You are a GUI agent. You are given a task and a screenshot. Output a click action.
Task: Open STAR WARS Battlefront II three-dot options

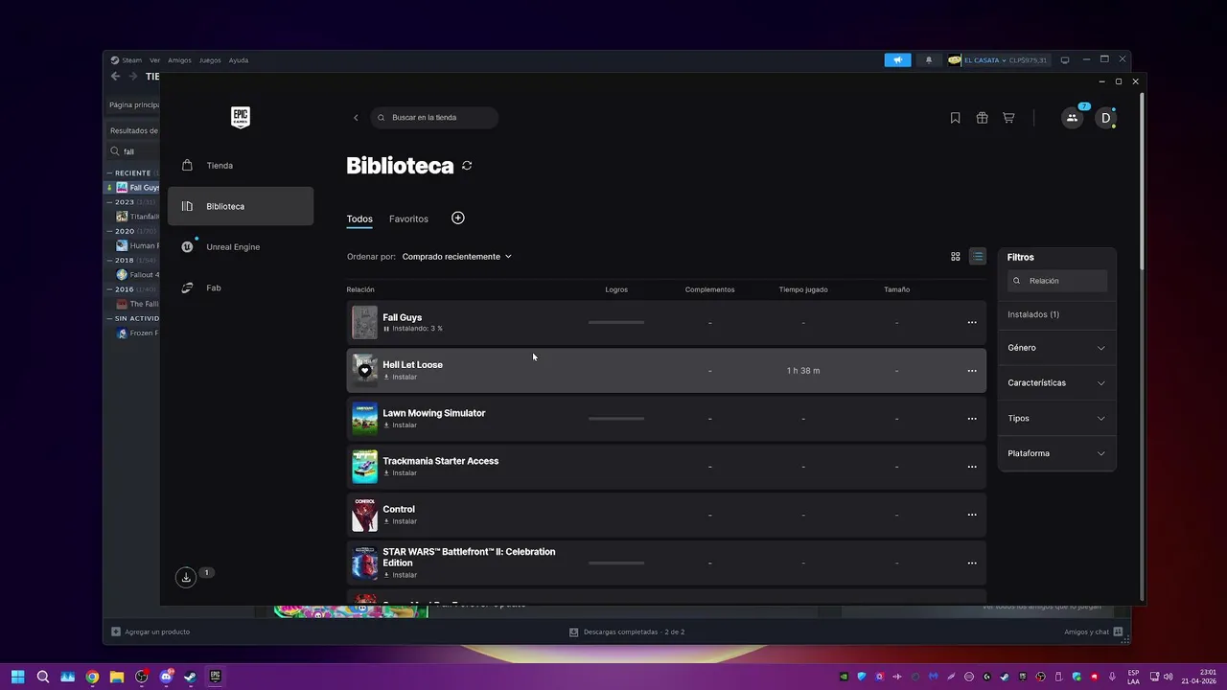click(972, 563)
